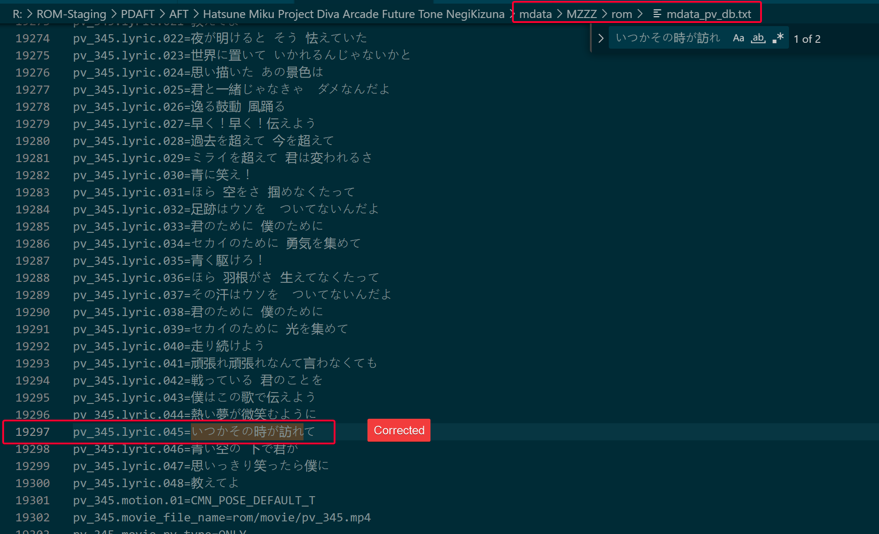879x534 pixels.
Task: Click the pv_345.lyric.024 line
Action: coord(198,72)
